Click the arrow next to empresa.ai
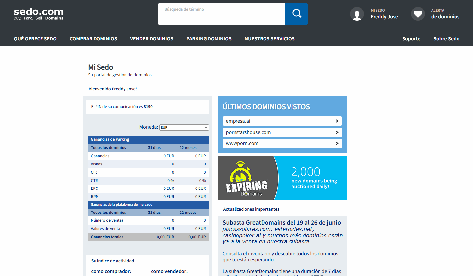The image size is (473, 276). pos(337,121)
